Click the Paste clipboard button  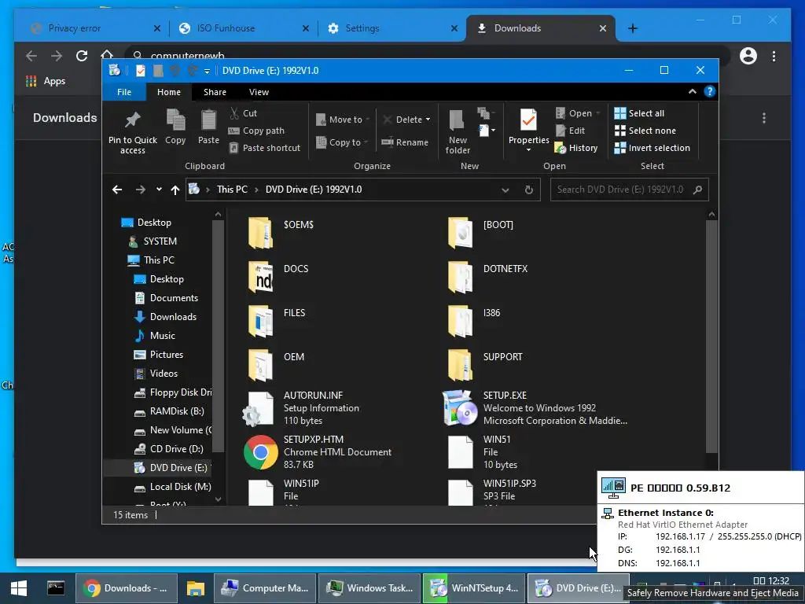pyautogui.click(x=208, y=127)
